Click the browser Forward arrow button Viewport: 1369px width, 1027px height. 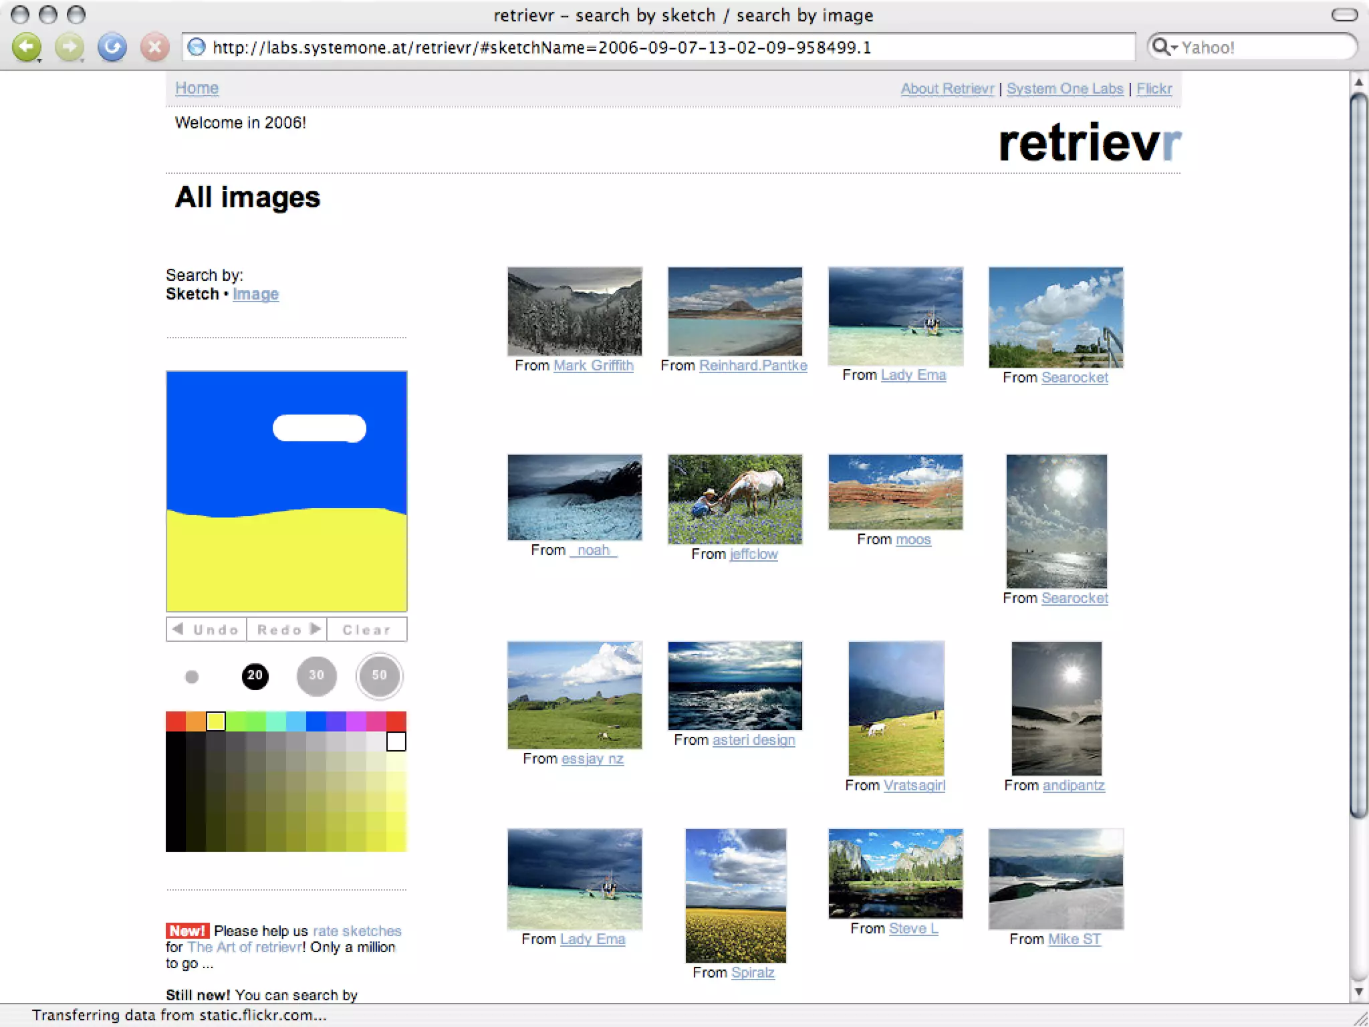(70, 47)
